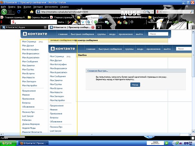This screenshot has height=146, width=195.
Task: Expand the back-forward history dropdown arrow
Action: tap(14, 12)
